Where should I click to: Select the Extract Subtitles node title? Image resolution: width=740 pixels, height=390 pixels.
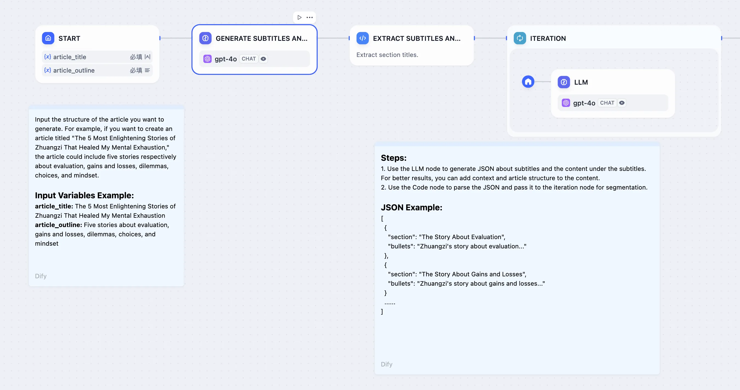pos(417,39)
